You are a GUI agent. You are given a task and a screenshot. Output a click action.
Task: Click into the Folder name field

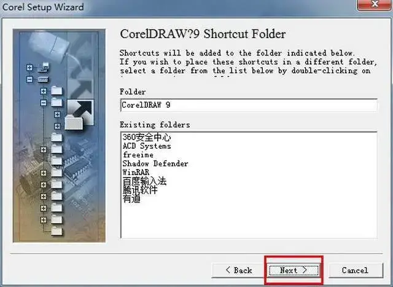click(249, 105)
